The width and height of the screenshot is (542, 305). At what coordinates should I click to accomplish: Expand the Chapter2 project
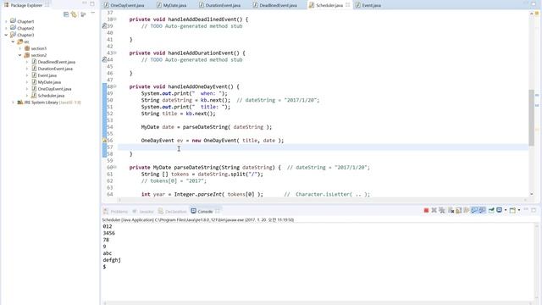click(x=6, y=28)
